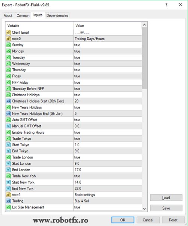Image resolution: width=188 pixels, height=226 pixels.
Task: Select the note1 value Basic settings
Action: 108,195
